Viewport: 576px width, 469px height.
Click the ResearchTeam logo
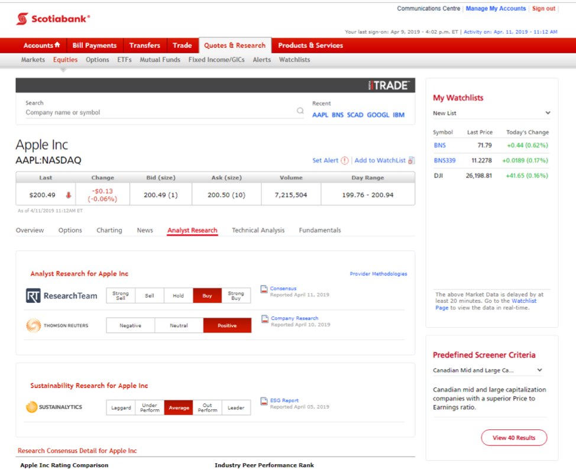(x=62, y=296)
